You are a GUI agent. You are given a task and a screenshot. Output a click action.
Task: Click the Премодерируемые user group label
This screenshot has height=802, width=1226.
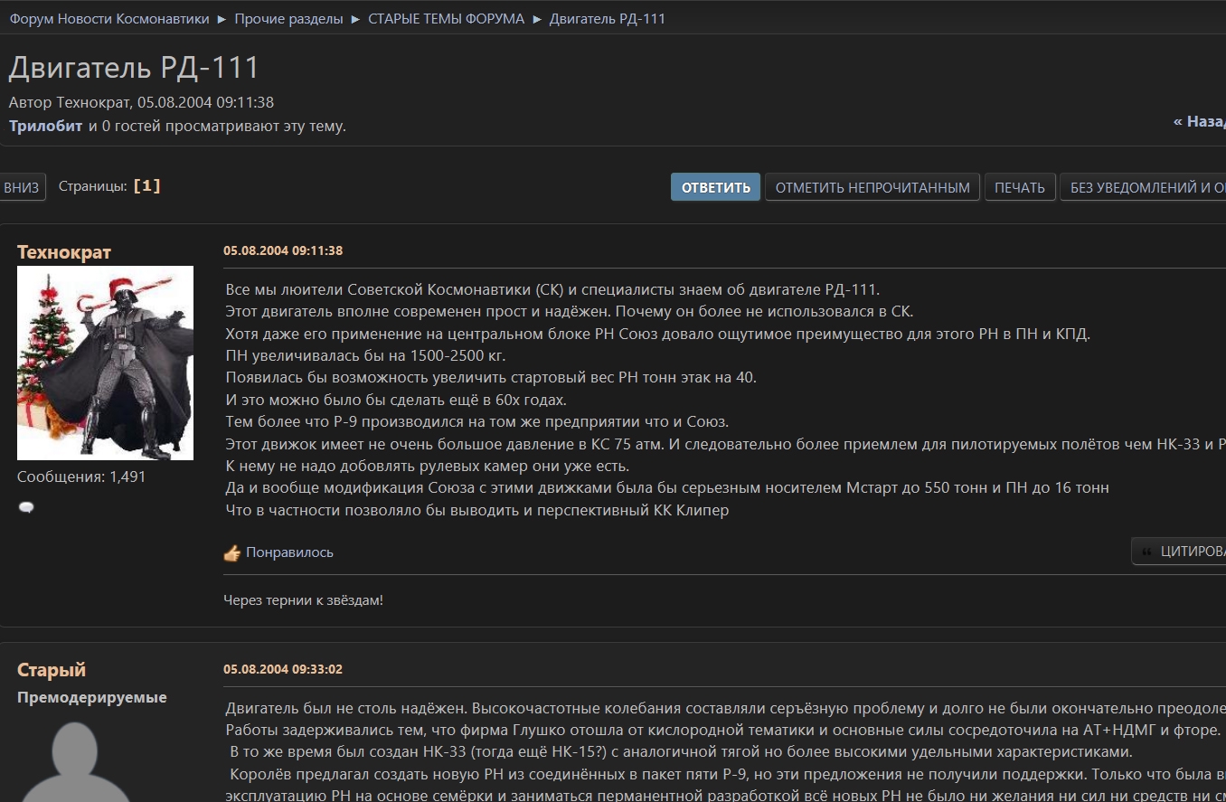click(x=92, y=698)
